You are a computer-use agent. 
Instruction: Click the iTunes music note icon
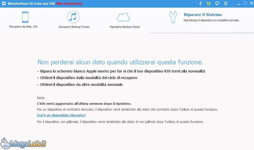(73, 17)
